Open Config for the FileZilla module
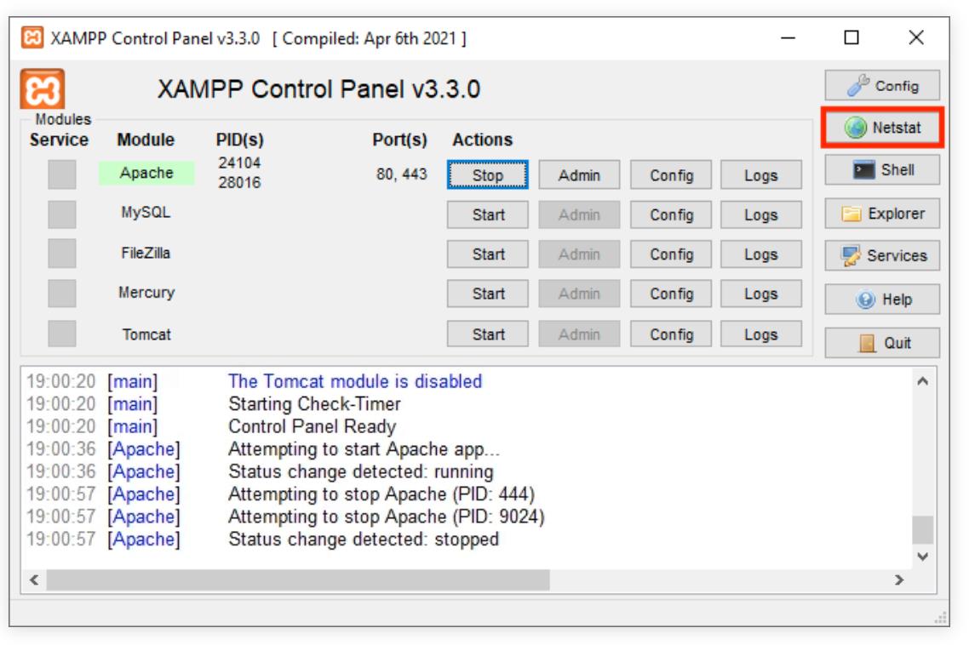 tap(671, 254)
